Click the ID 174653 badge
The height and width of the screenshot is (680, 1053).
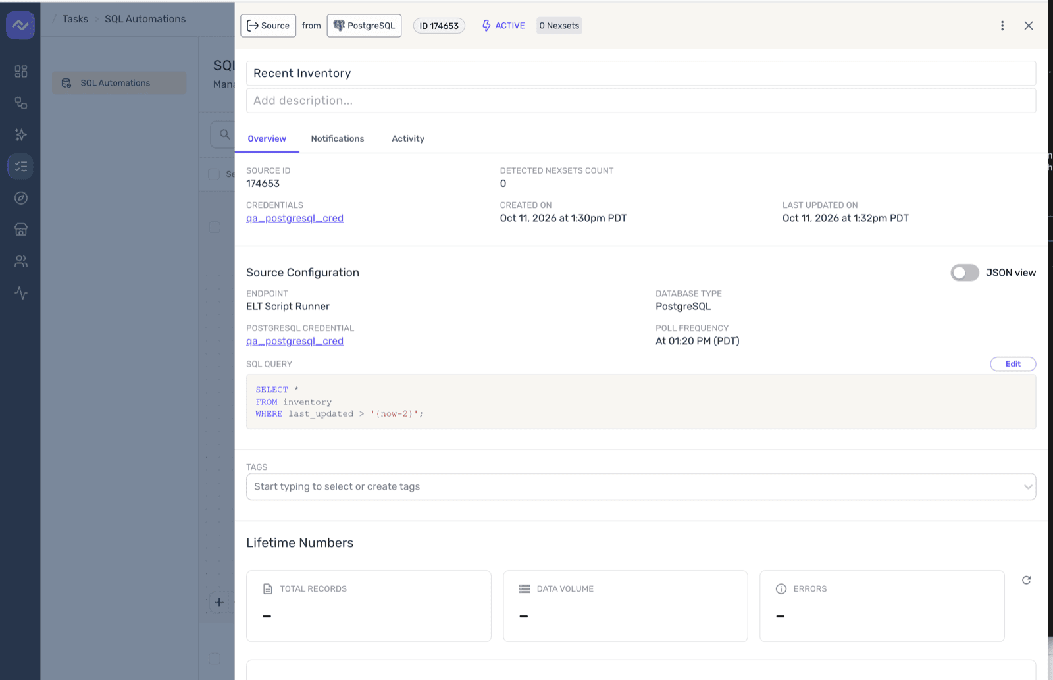click(439, 26)
